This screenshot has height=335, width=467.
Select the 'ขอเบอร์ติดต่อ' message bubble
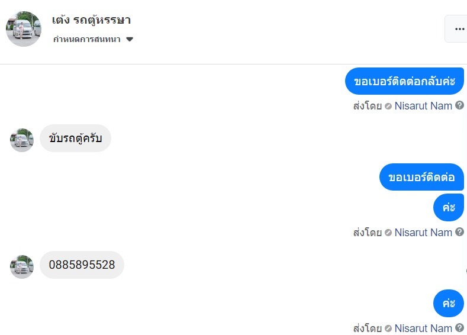click(421, 177)
